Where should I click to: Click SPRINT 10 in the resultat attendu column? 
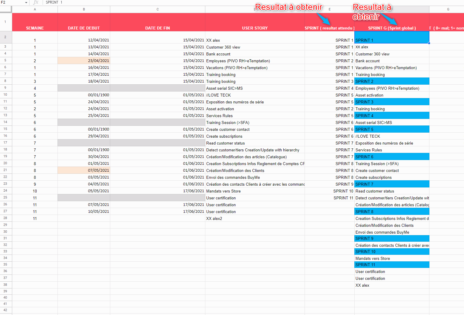[330, 191]
